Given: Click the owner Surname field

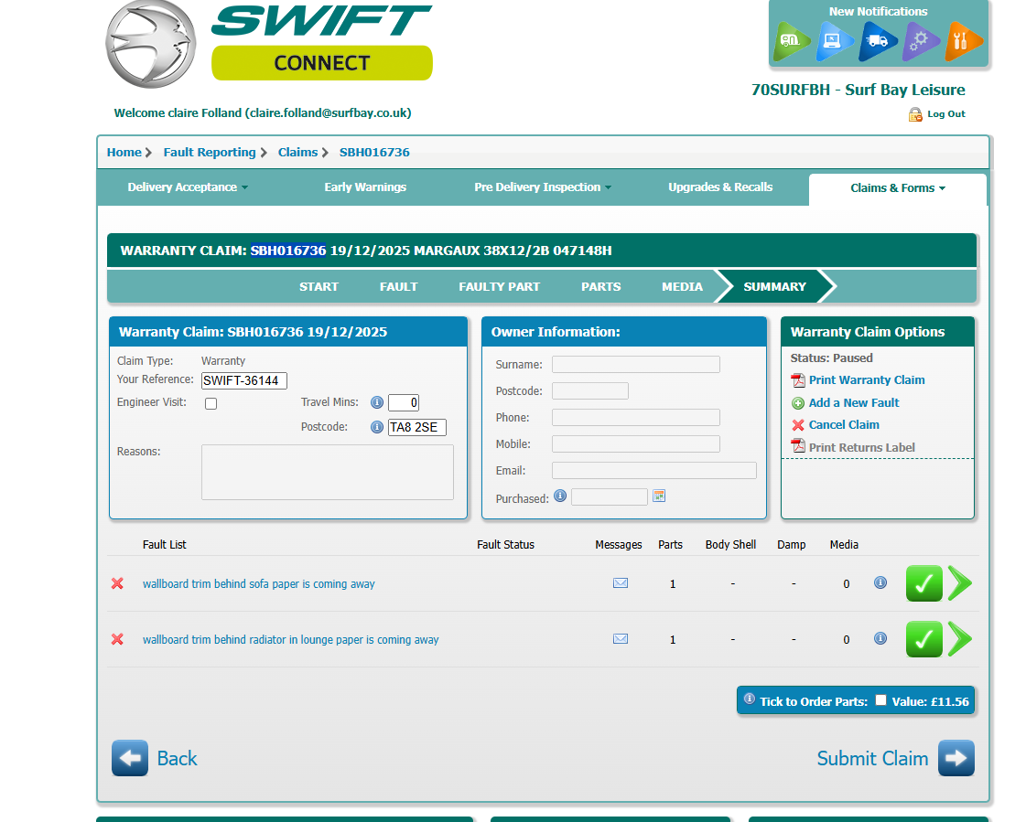Looking at the screenshot, I should [636, 364].
